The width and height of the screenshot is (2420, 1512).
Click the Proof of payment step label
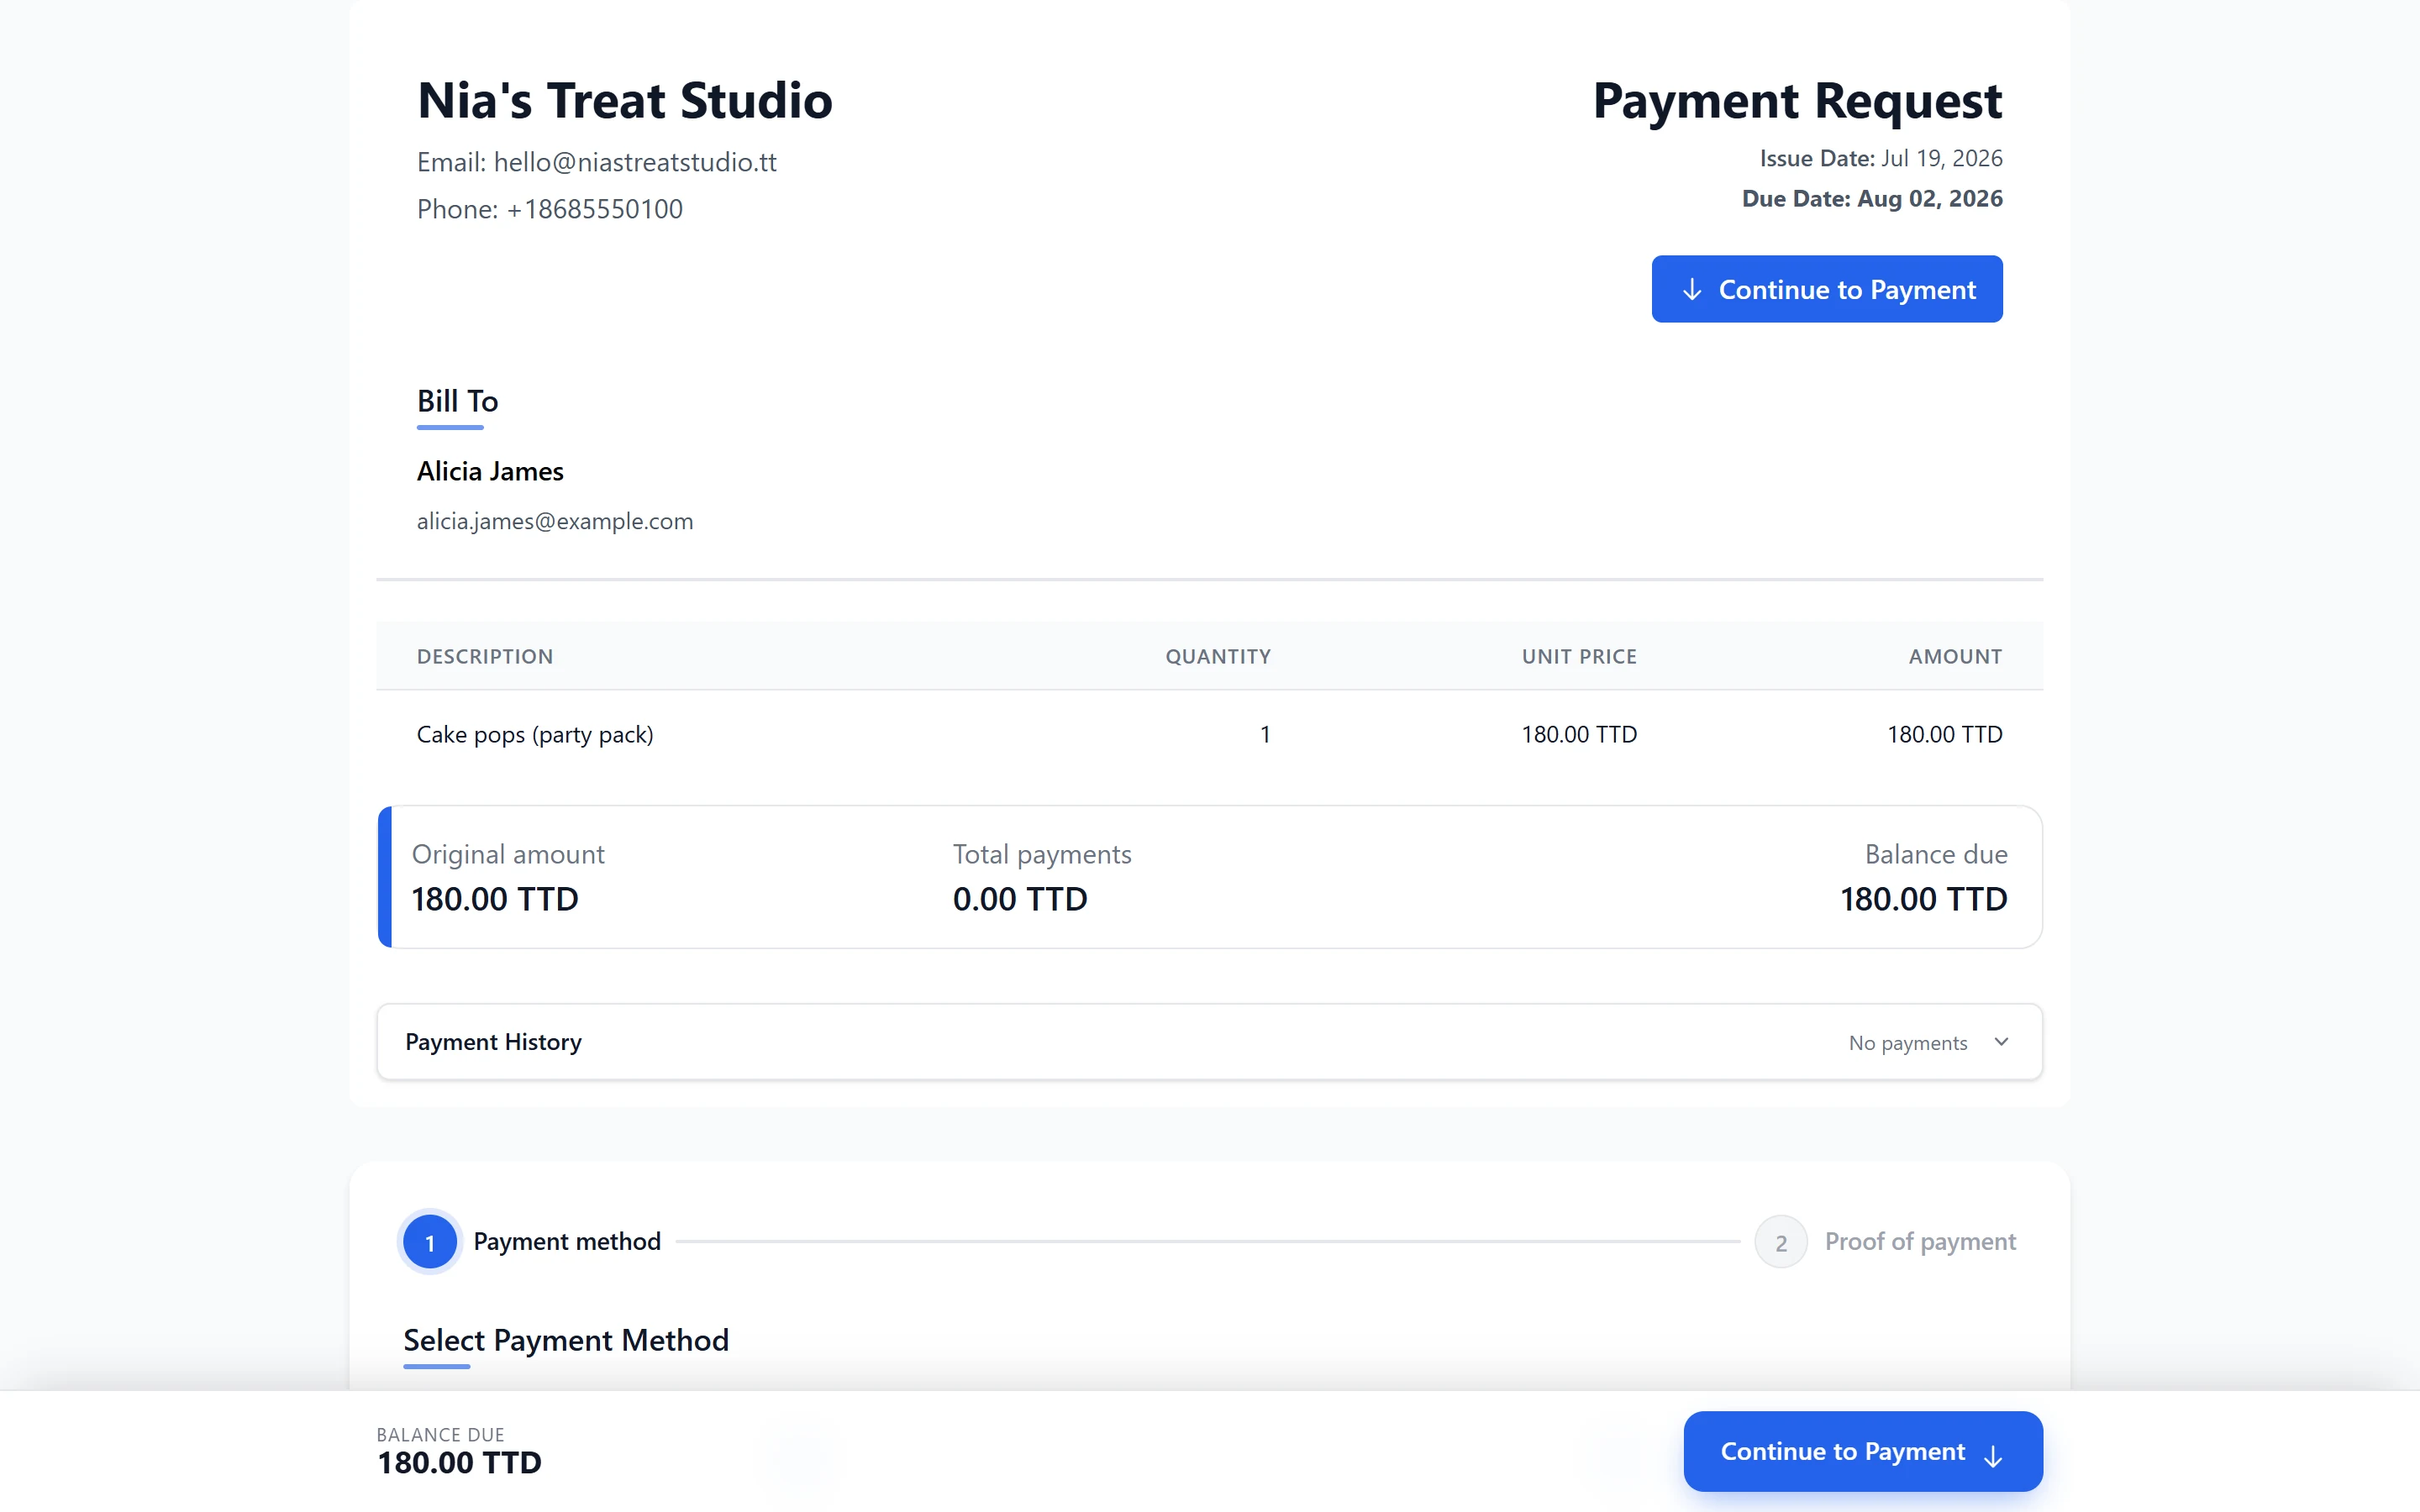click(x=1920, y=1242)
